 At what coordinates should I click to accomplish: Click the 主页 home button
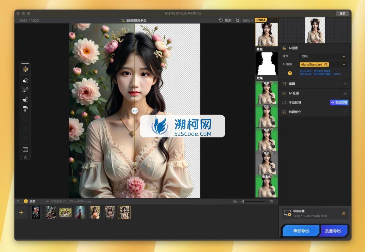point(342,13)
